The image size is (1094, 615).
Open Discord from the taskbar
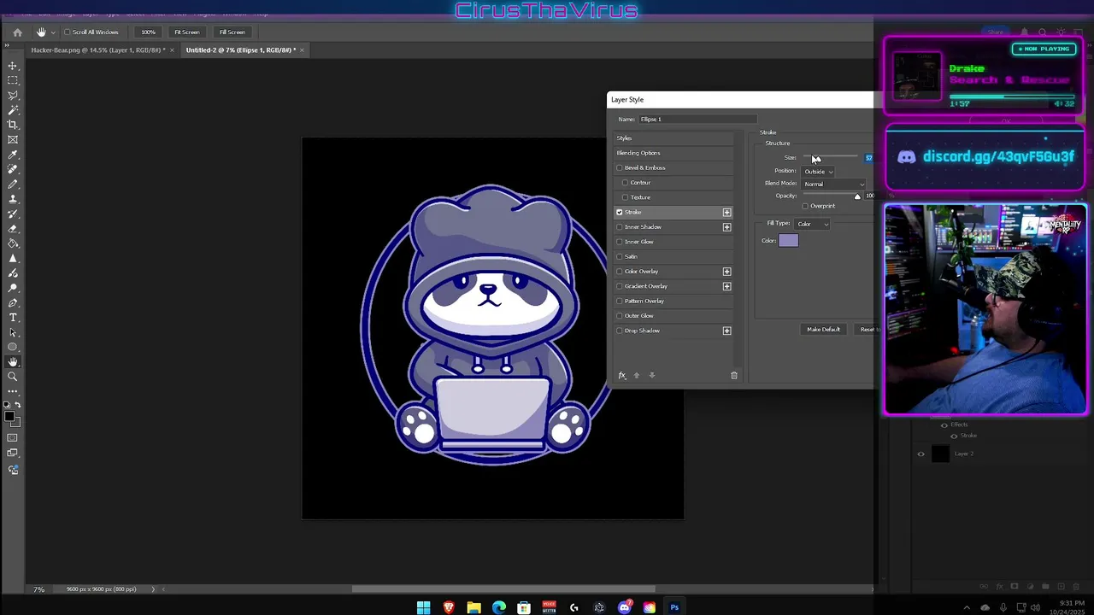[625, 607]
